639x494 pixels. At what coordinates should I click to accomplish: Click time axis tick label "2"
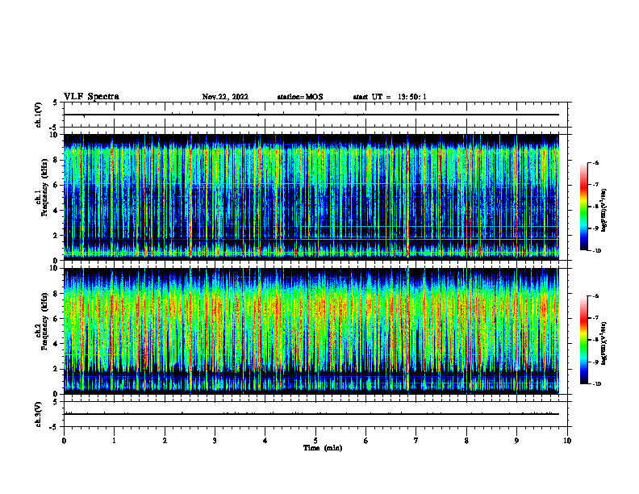pos(165,441)
